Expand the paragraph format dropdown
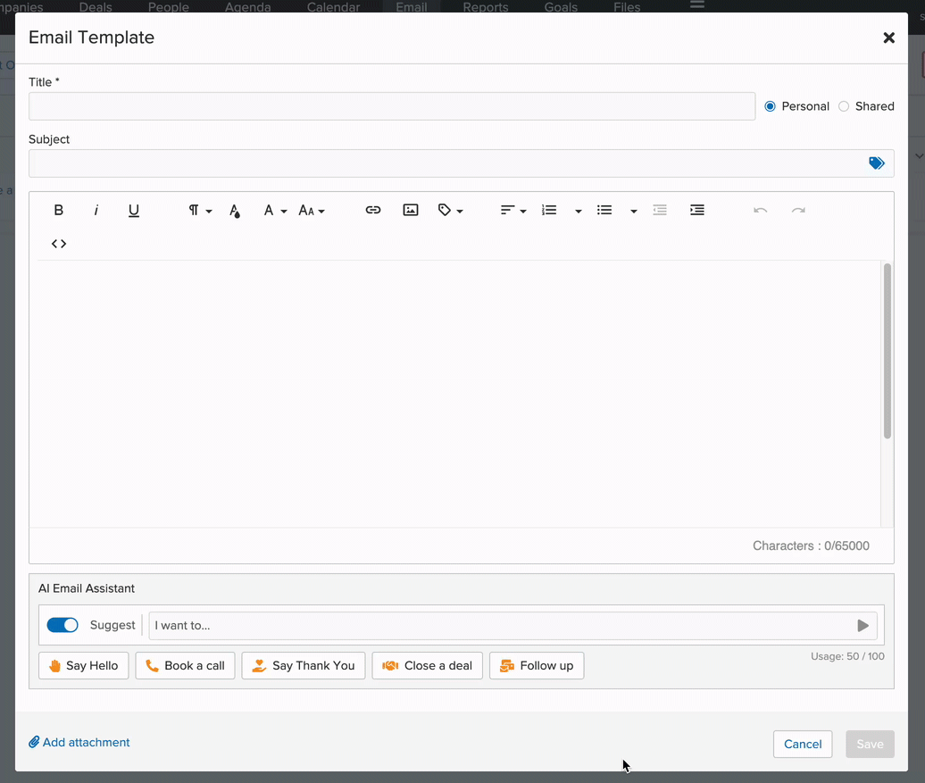 (x=198, y=210)
